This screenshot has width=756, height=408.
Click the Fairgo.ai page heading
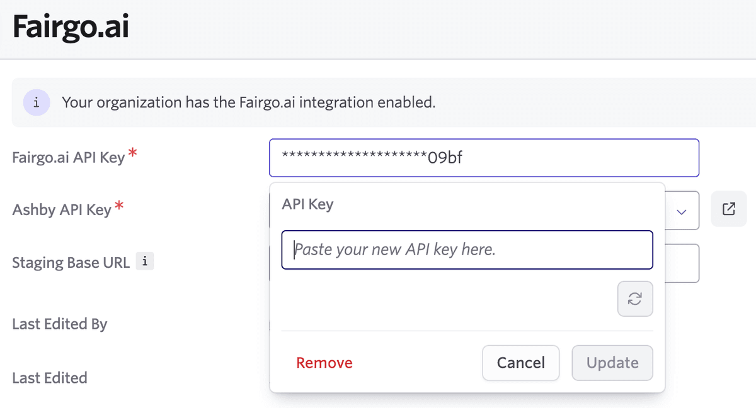pyautogui.click(x=69, y=26)
